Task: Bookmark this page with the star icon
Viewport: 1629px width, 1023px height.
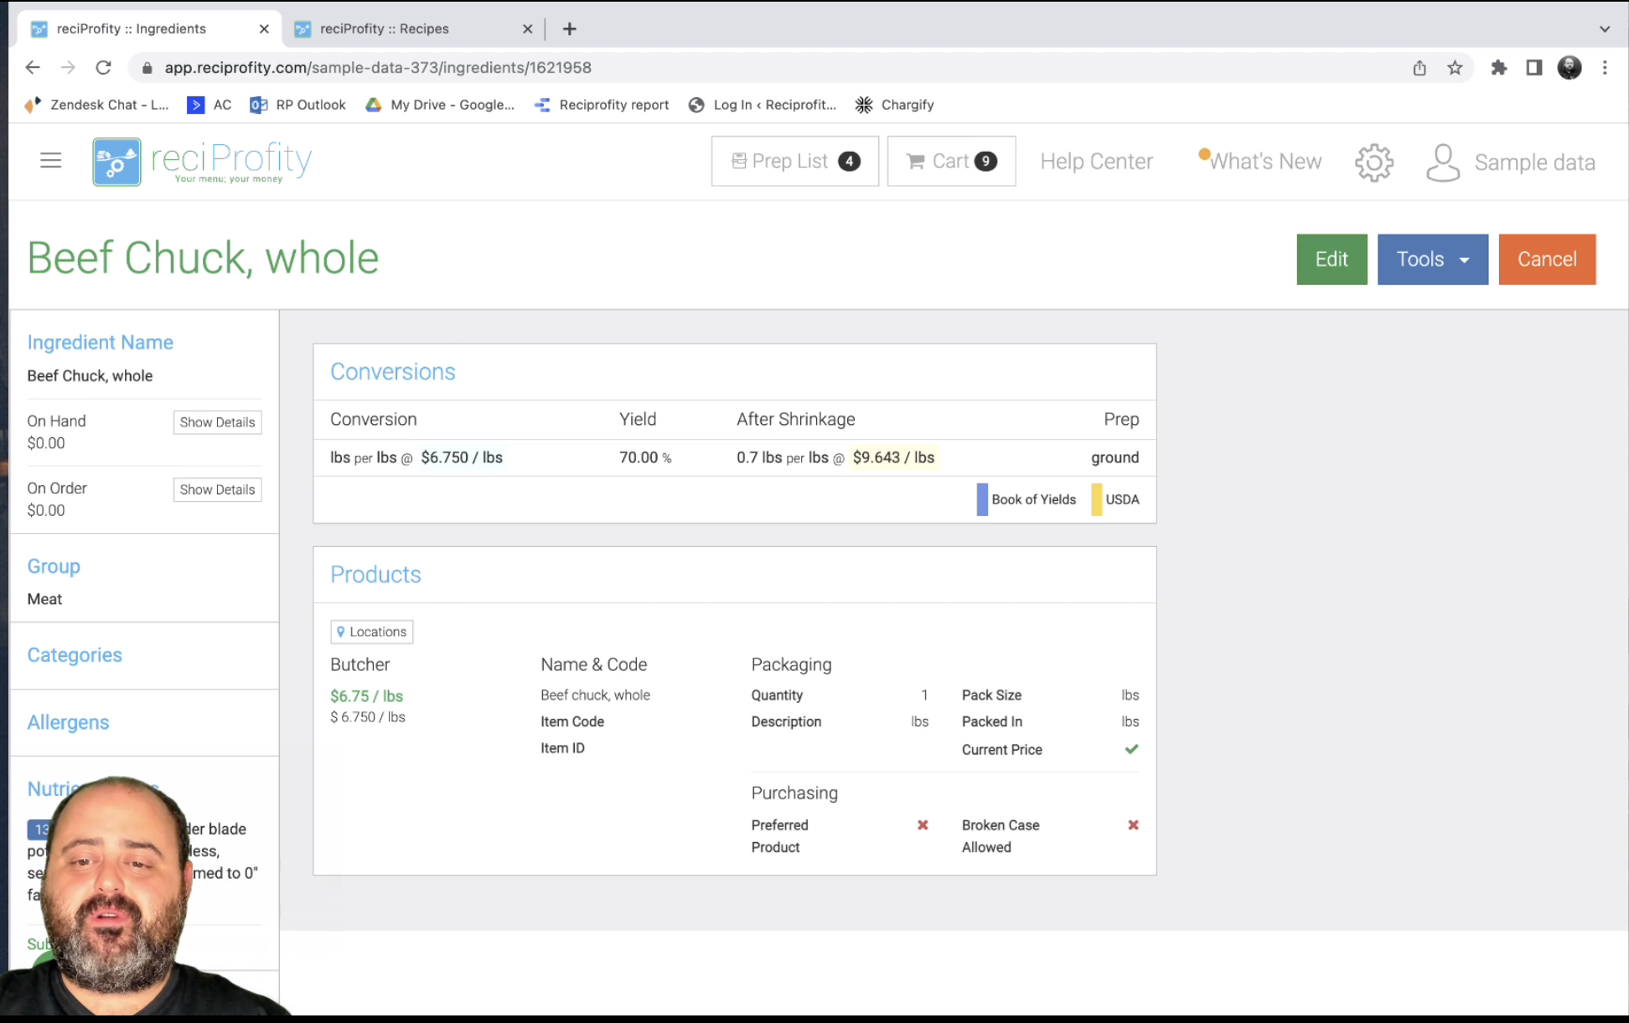Action: (x=1455, y=68)
